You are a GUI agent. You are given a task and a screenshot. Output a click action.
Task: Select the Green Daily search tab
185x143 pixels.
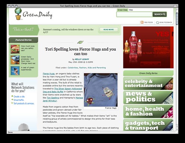point(122,10)
